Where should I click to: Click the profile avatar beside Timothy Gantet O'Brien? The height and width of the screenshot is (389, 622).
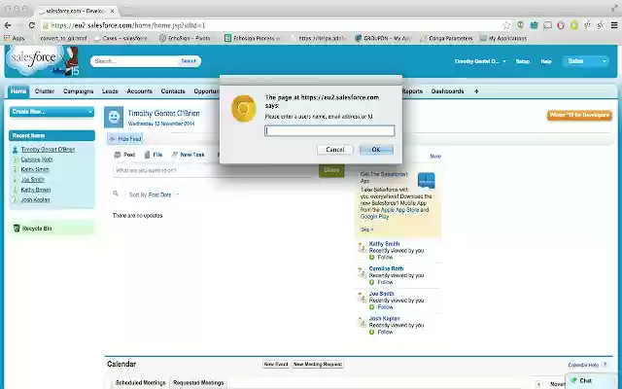tap(114, 117)
